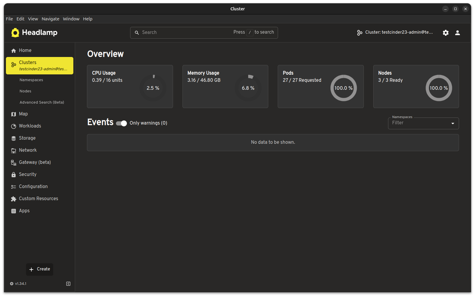Screen dimensions: 475x297
Task: Open the Namespaces filter dropdown
Action: click(x=423, y=123)
